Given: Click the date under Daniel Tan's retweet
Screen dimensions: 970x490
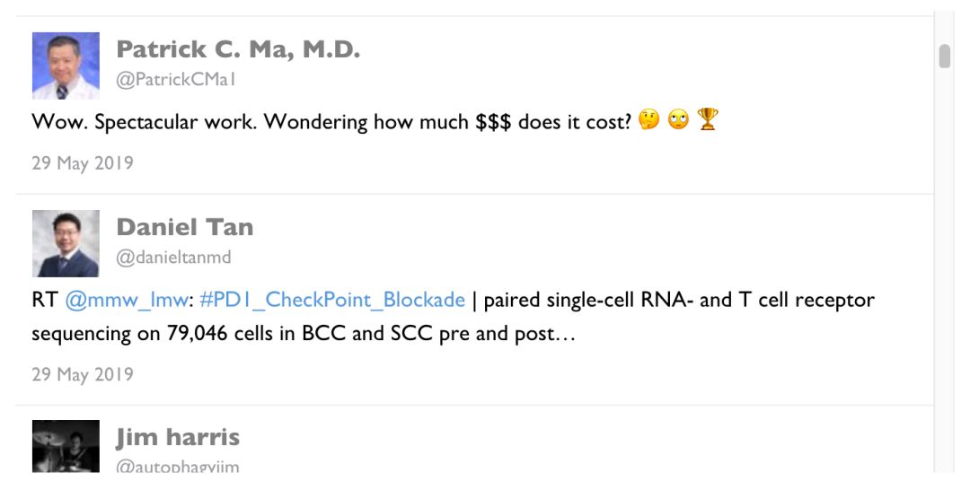Looking at the screenshot, I should pyautogui.click(x=83, y=374).
